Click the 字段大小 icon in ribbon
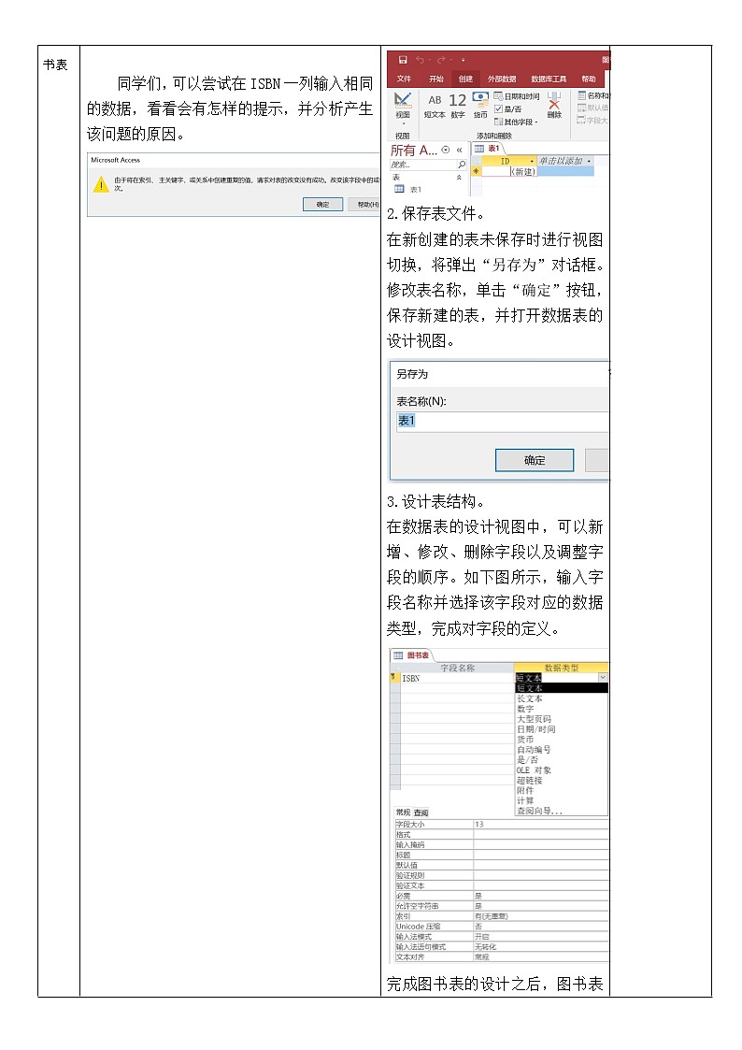 (582, 120)
